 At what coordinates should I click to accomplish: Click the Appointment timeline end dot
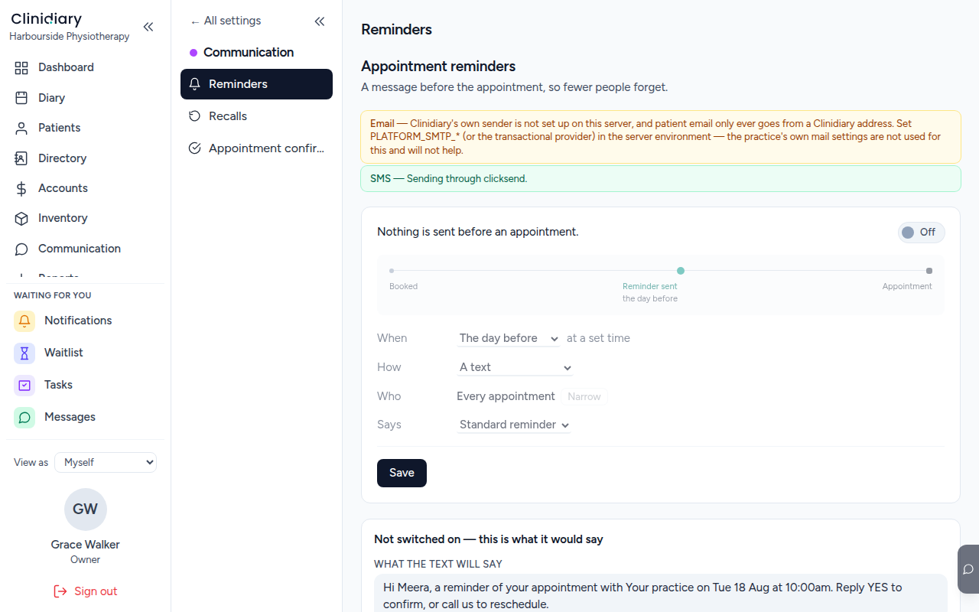point(929,271)
